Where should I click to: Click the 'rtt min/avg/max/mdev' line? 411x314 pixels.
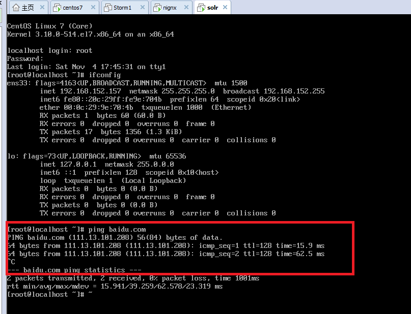[x=115, y=286]
